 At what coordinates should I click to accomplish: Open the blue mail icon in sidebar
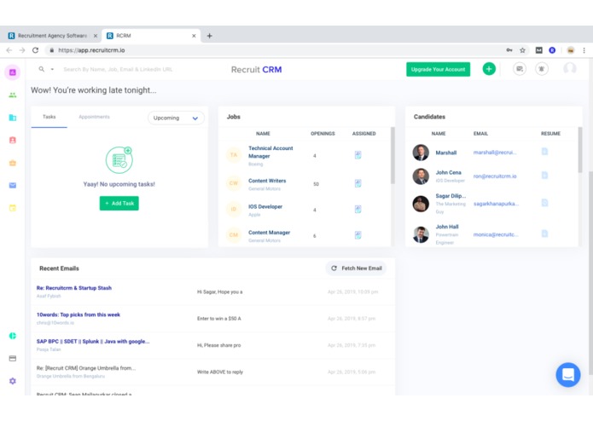(x=13, y=185)
